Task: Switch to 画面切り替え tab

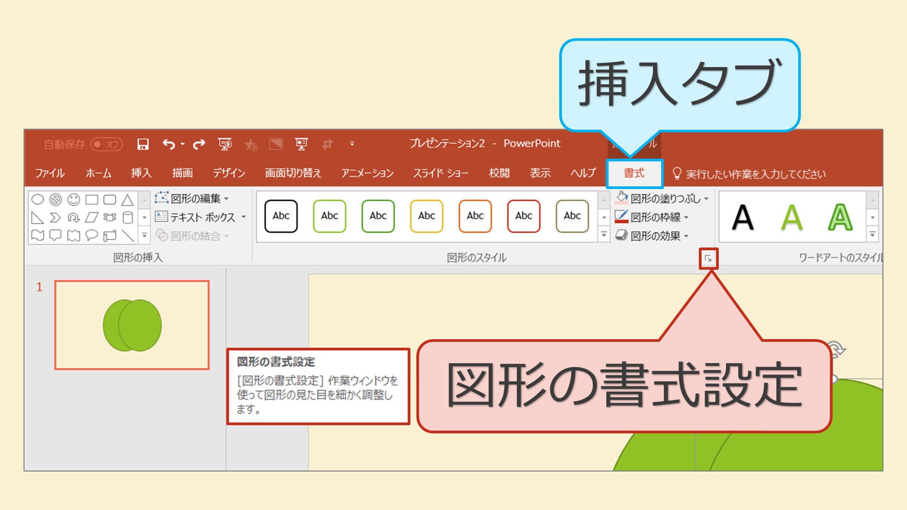Action: click(x=293, y=174)
